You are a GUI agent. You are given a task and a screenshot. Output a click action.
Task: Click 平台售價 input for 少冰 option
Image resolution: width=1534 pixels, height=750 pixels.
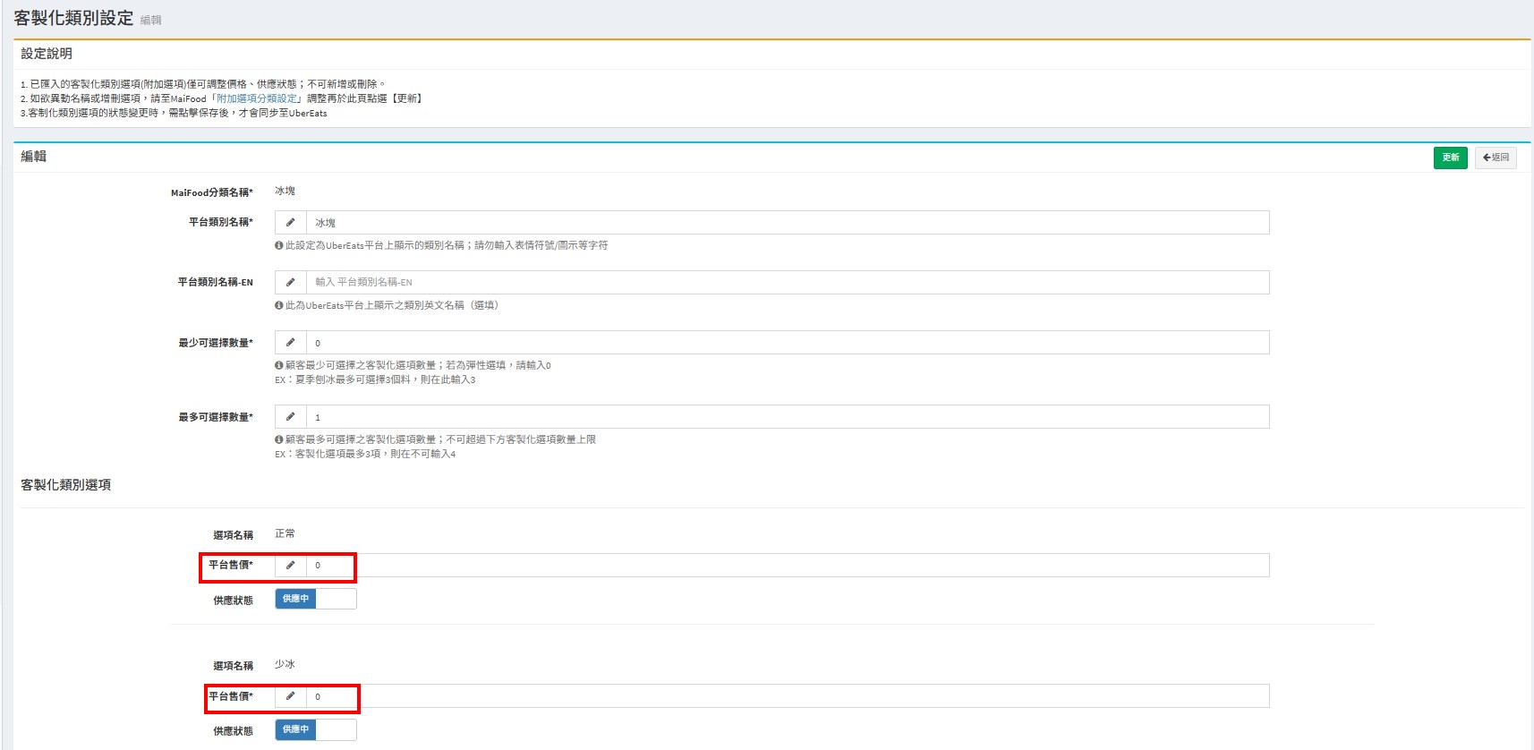(x=787, y=696)
